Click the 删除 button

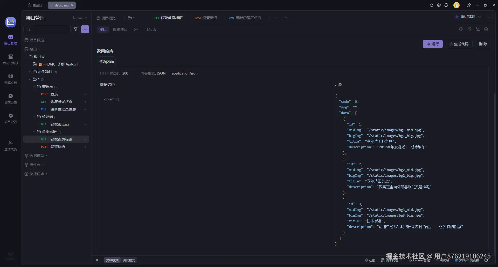(x=483, y=44)
